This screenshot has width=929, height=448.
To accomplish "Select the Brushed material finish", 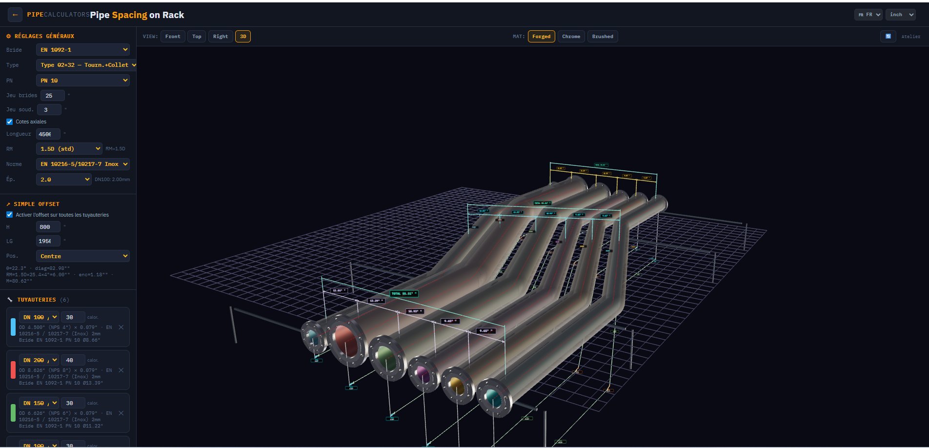I will point(602,36).
